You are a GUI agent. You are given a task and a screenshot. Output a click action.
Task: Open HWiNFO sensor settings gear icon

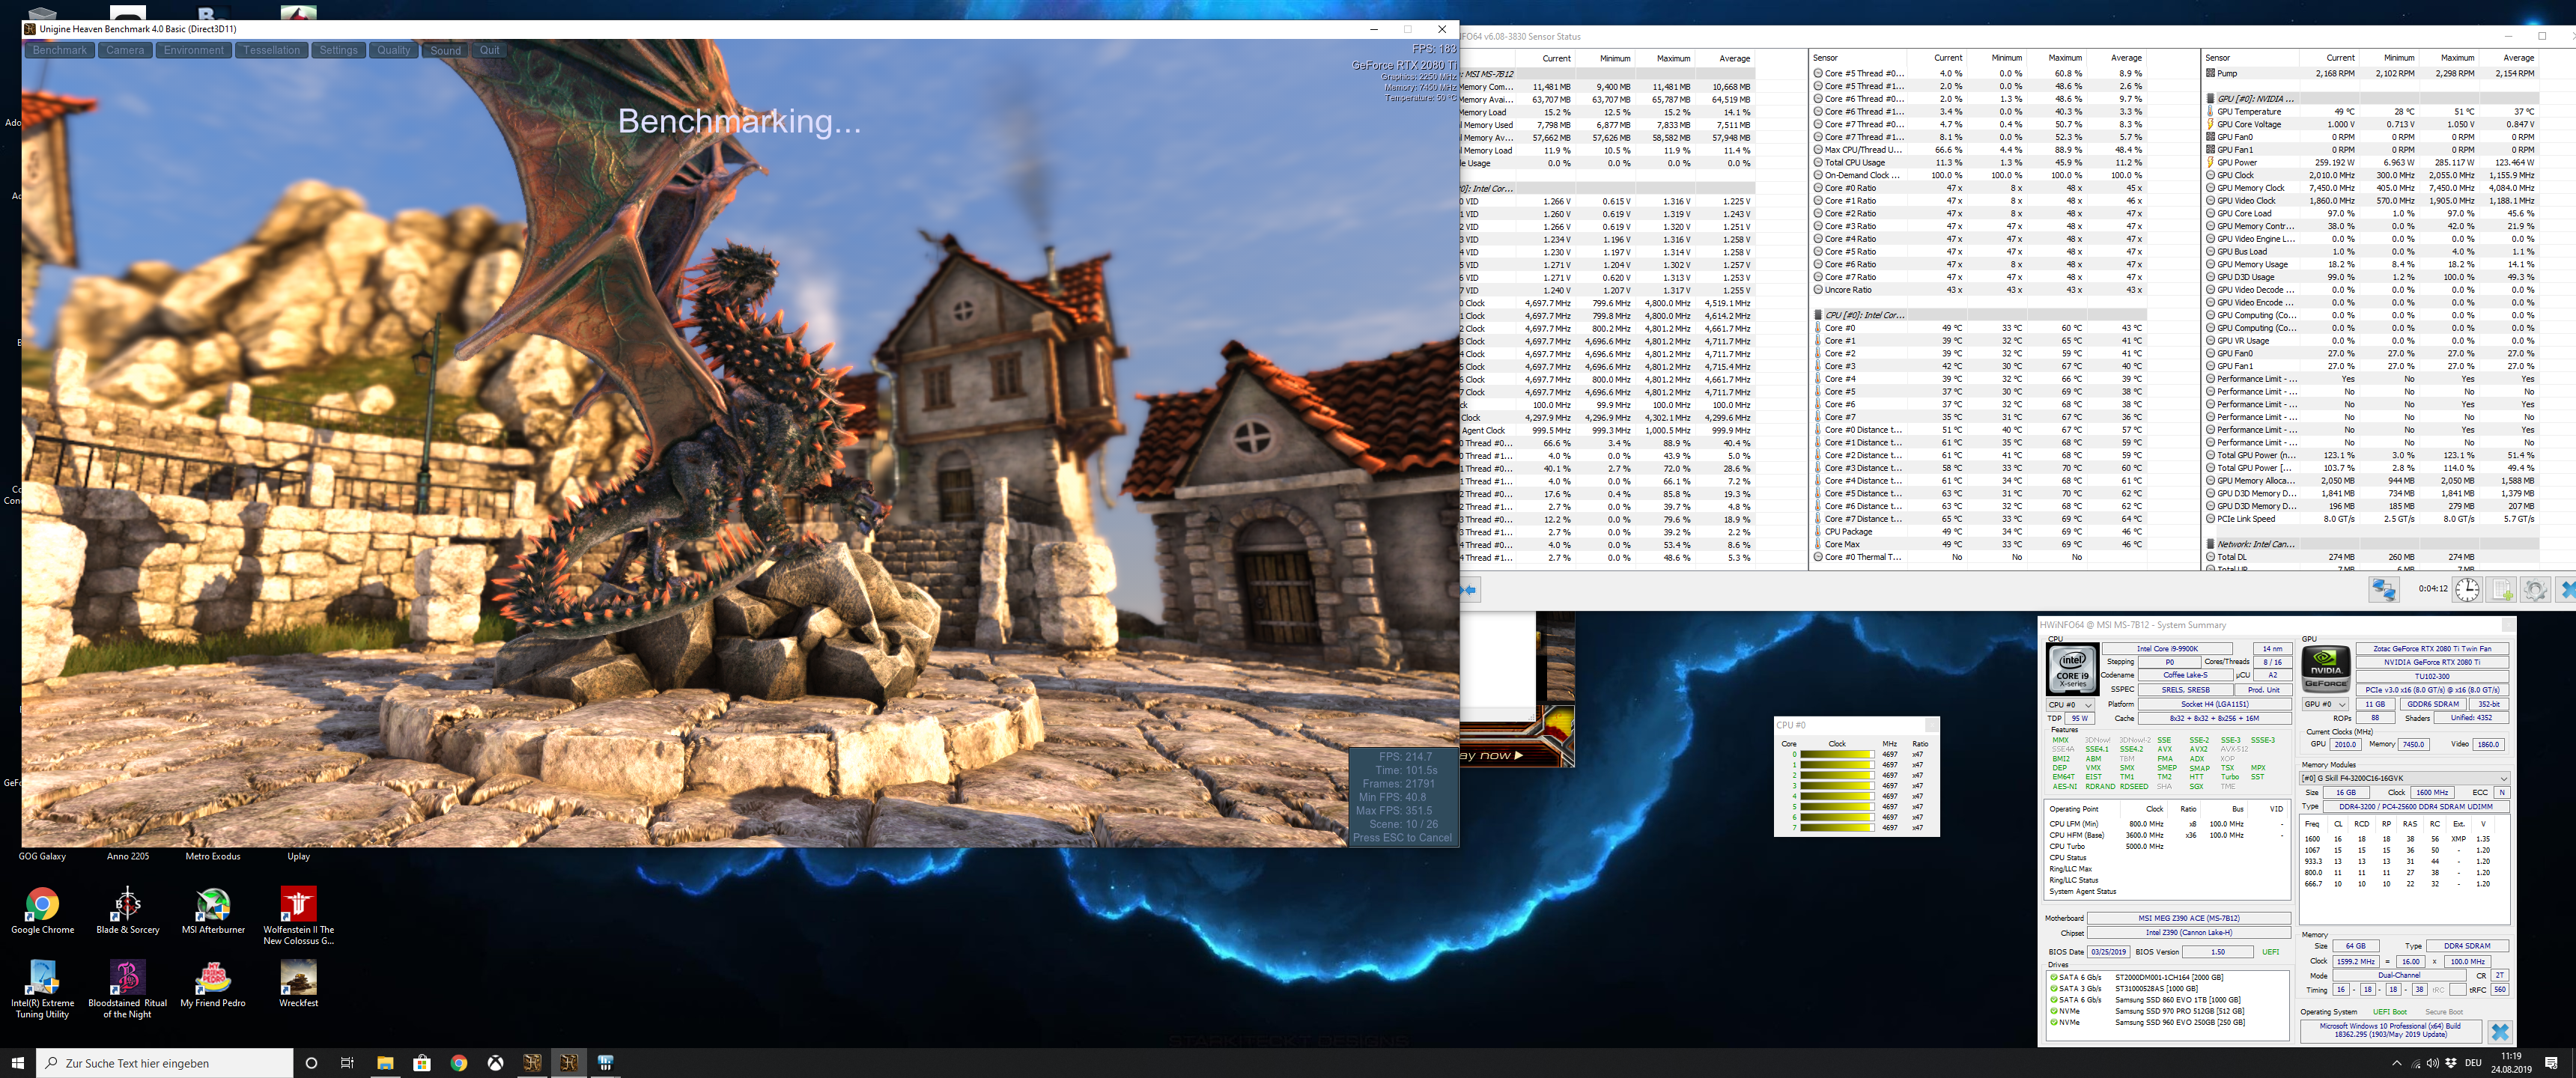(x=2534, y=590)
